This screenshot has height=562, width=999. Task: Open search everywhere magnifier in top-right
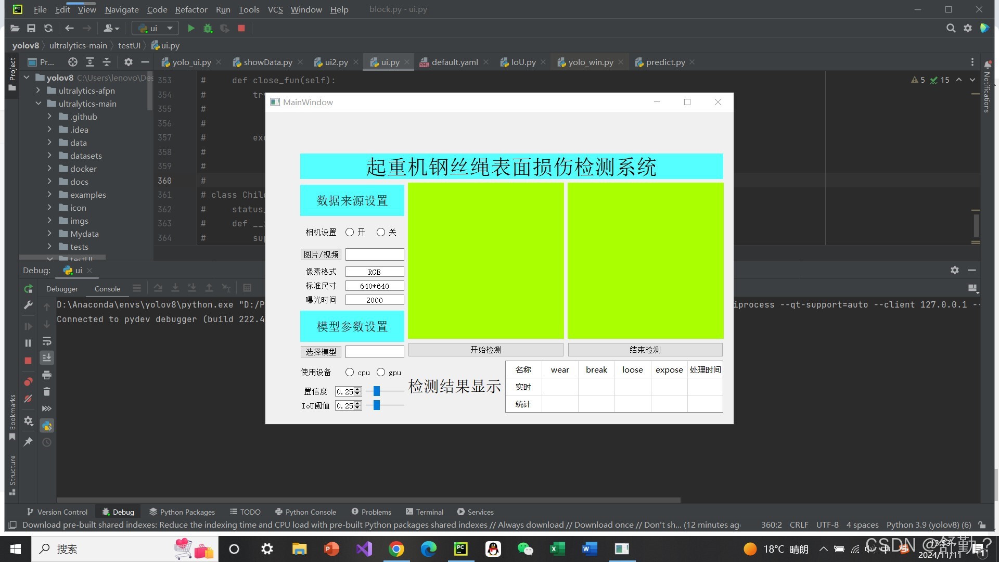pyautogui.click(x=951, y=28)
